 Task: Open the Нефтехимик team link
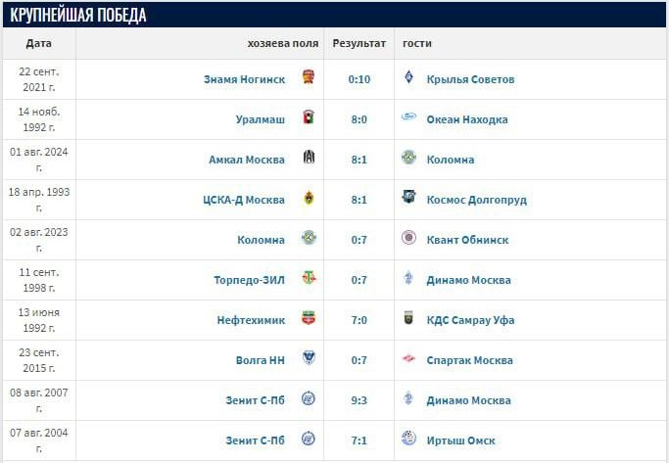(251, 320)
